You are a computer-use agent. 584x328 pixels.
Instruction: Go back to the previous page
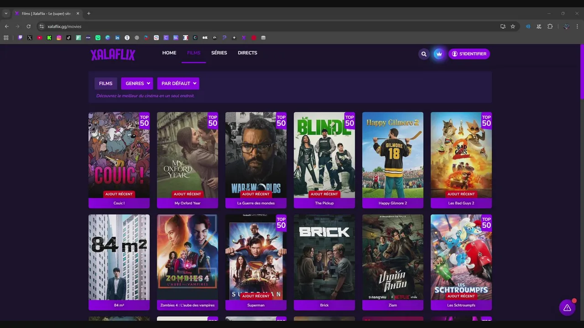coord(6,26)
